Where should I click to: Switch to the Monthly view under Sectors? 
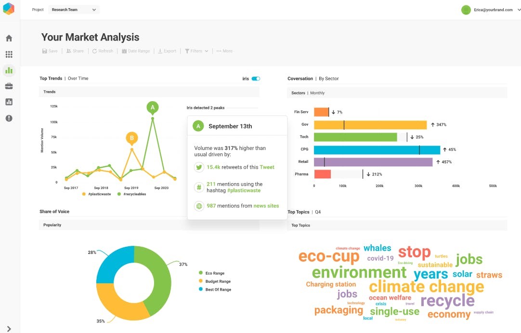pos(316,92)
